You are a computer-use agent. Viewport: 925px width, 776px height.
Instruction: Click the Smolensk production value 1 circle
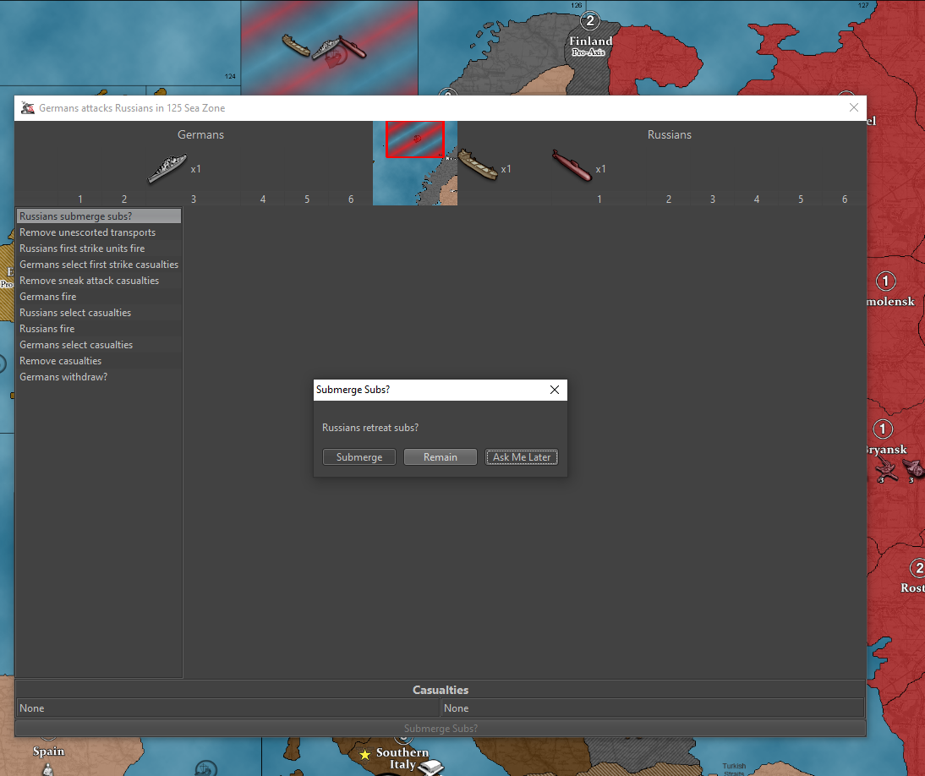[884, 281]
